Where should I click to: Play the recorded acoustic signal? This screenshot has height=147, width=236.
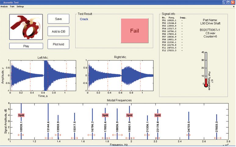point(26,46)
